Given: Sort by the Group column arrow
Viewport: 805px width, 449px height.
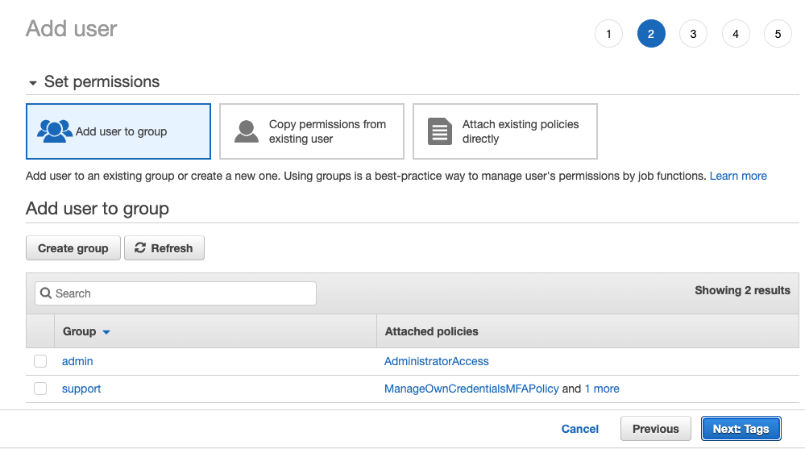Looking at the screenshot, I should (106, 332).
